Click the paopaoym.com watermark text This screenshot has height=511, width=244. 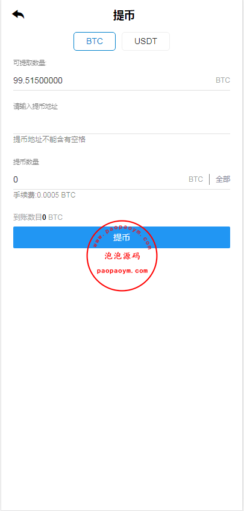pos(122,271)
